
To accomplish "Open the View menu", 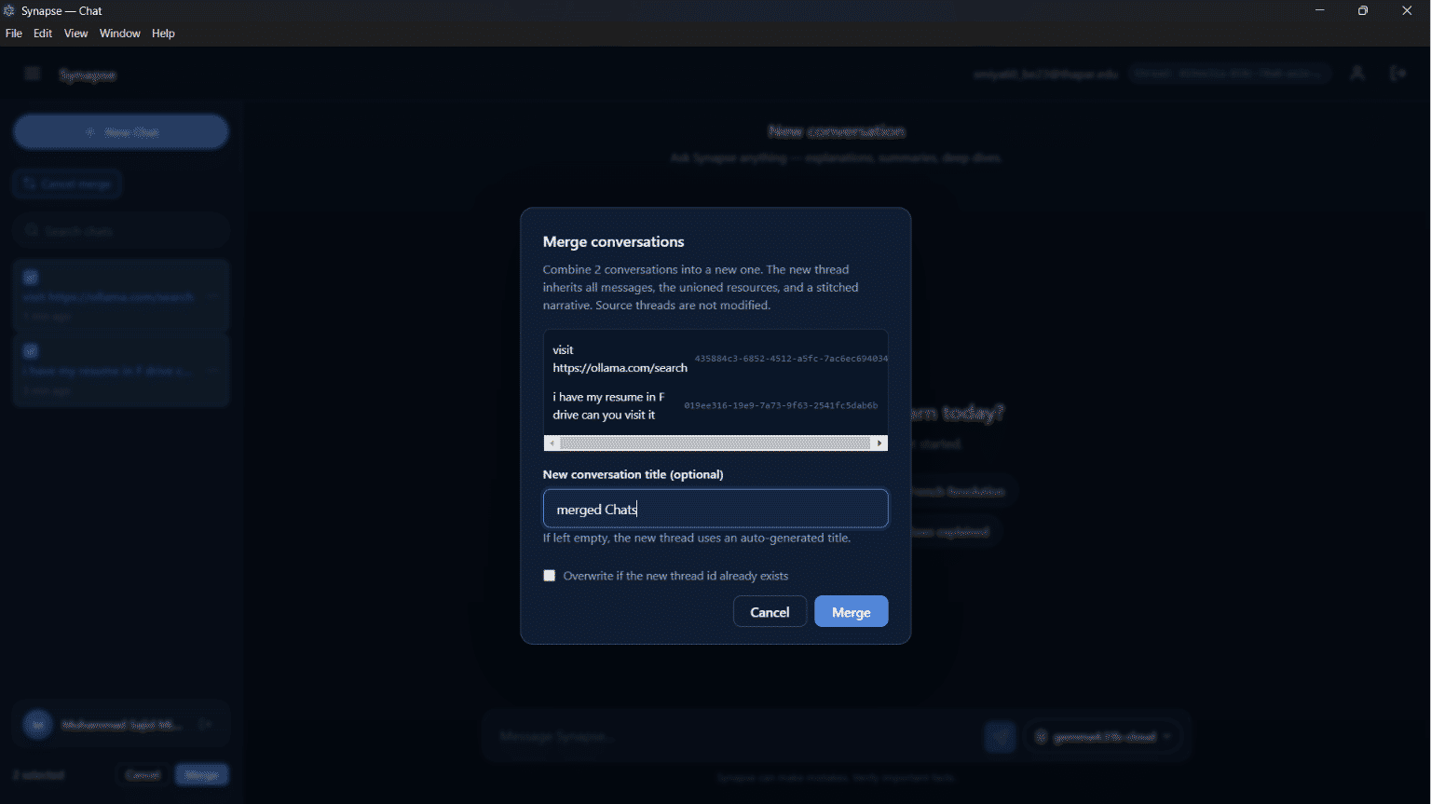I will [75, 34].
